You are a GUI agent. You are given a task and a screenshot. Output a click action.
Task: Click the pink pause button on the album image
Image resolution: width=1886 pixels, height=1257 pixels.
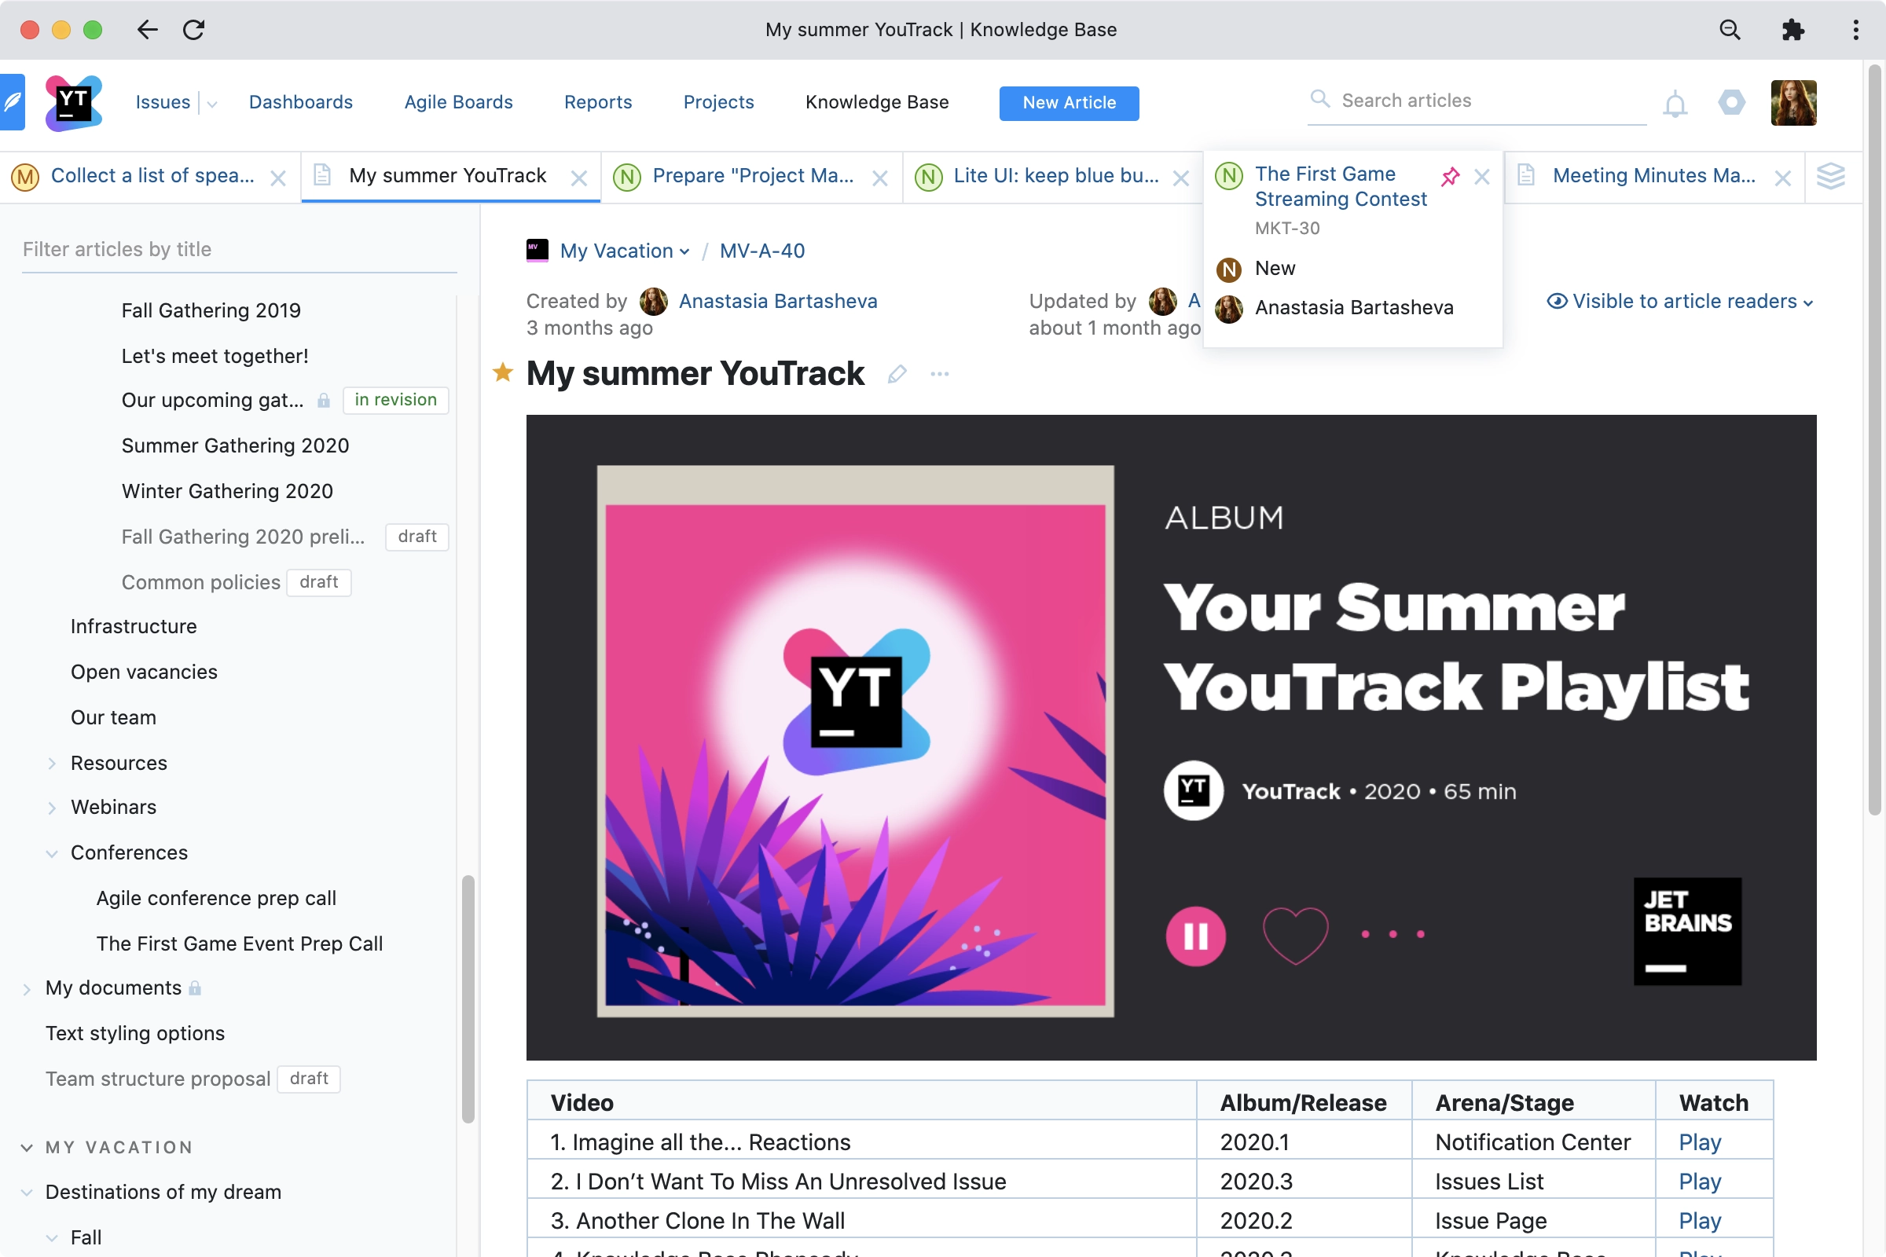coord(1195,936)
